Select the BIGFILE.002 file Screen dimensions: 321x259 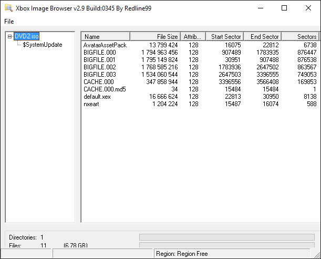click(100, 67)
